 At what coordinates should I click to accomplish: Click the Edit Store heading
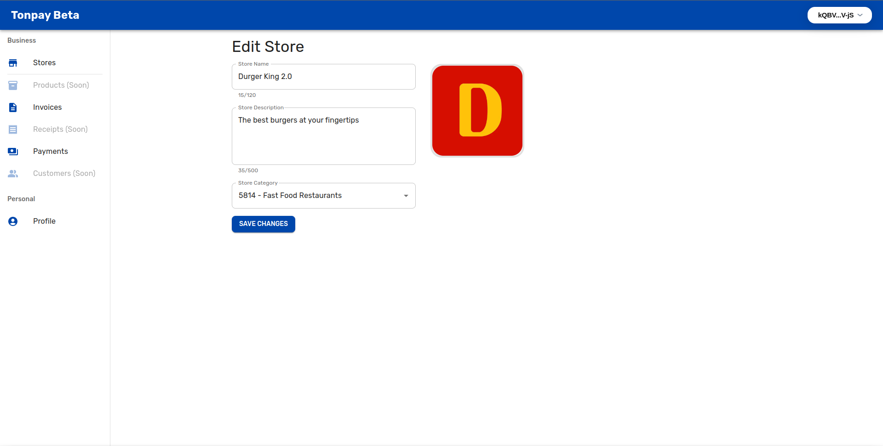pos(268,47)
